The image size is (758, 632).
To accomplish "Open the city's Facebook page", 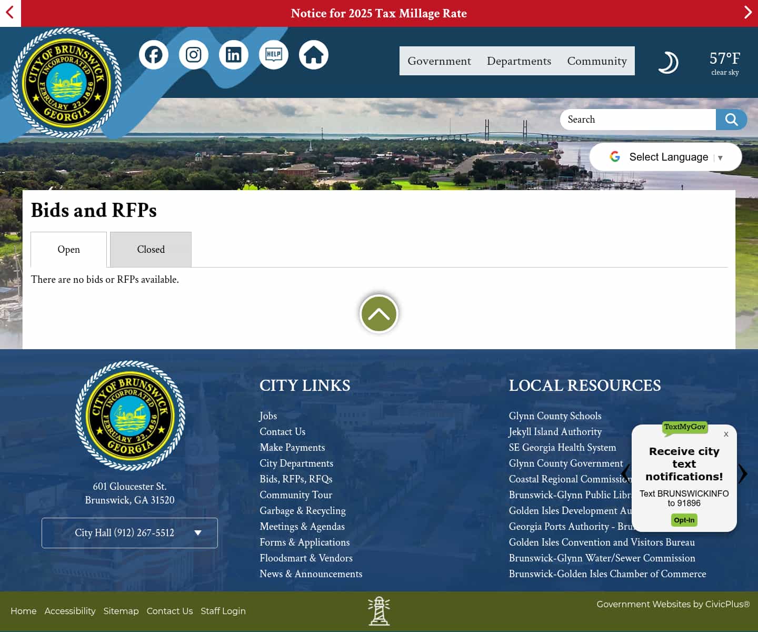I will coord(153,54).
